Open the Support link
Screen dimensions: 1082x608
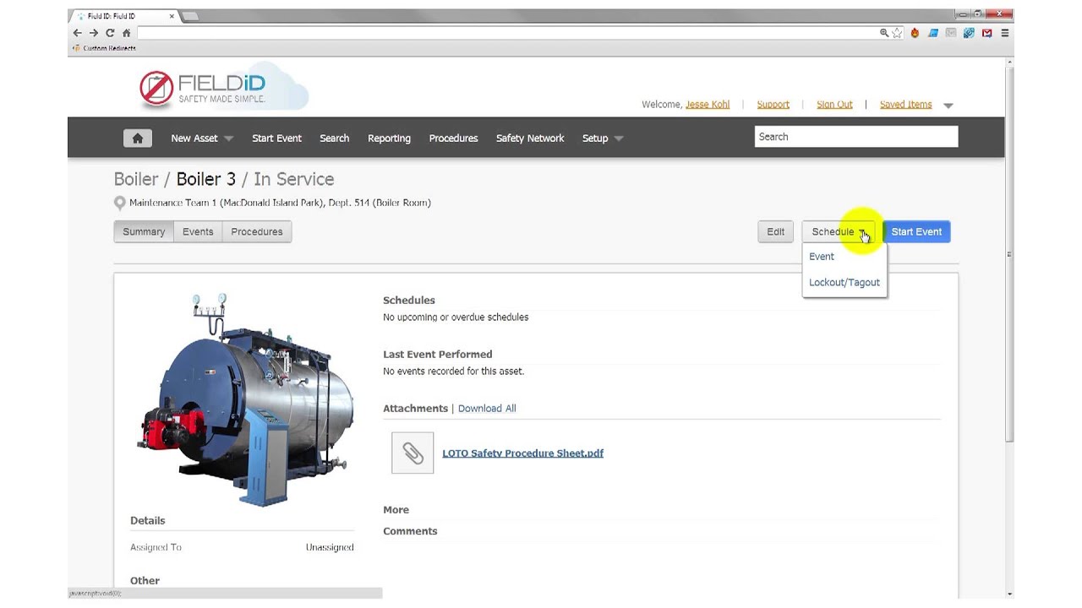(773, 105)
